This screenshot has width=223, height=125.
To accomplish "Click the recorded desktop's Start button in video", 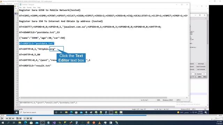I will pos(16,112).
